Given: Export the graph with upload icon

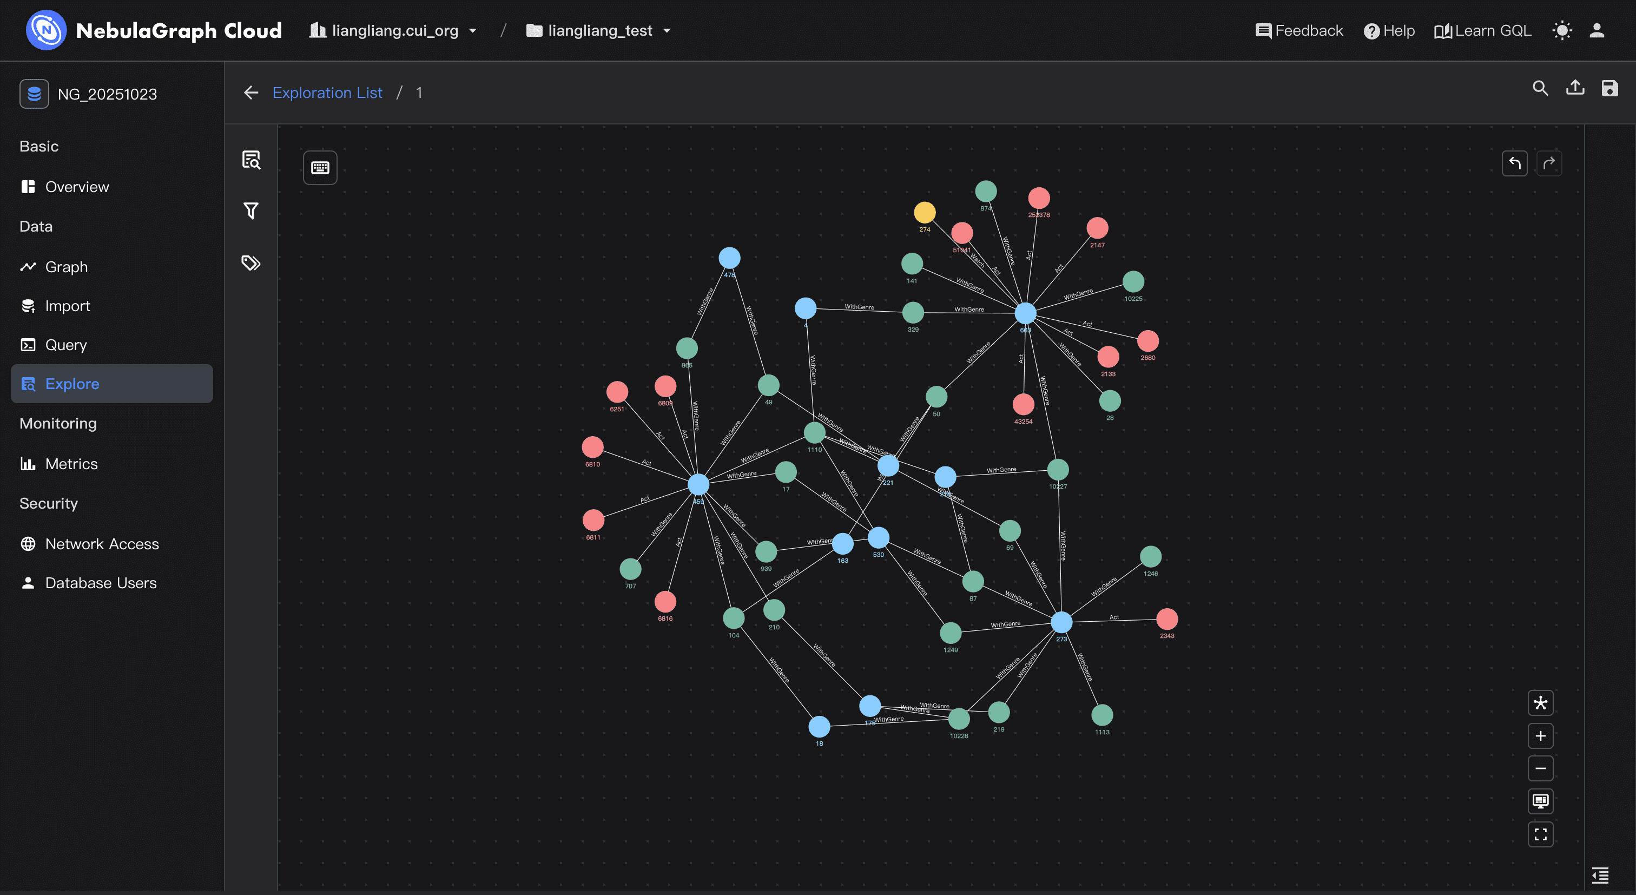Looking at the screenshot, I should click(1574, 88).
